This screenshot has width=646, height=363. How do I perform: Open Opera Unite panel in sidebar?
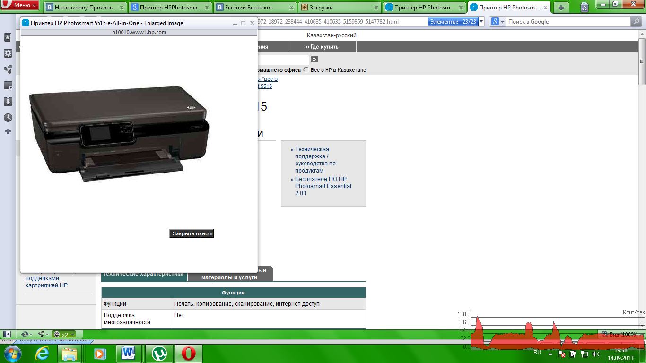coord(8,69)
